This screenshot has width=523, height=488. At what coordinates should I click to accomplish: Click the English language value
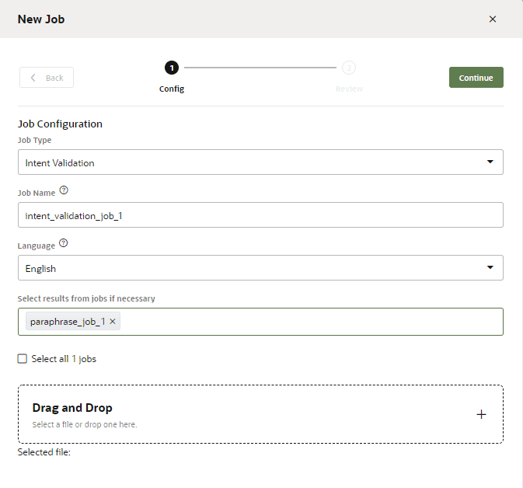40,269
